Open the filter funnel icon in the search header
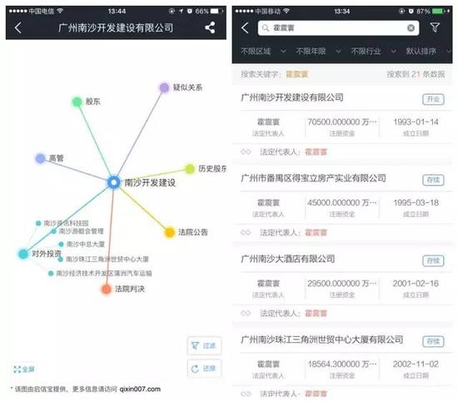This screenshot has width=458, height=402. (x=435, y=27)
